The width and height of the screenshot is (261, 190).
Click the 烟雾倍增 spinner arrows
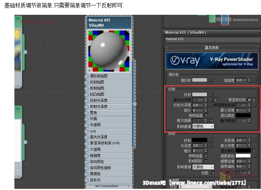tap(249, 161)
